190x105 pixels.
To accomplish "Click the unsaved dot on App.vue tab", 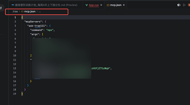I will point(101,5).
